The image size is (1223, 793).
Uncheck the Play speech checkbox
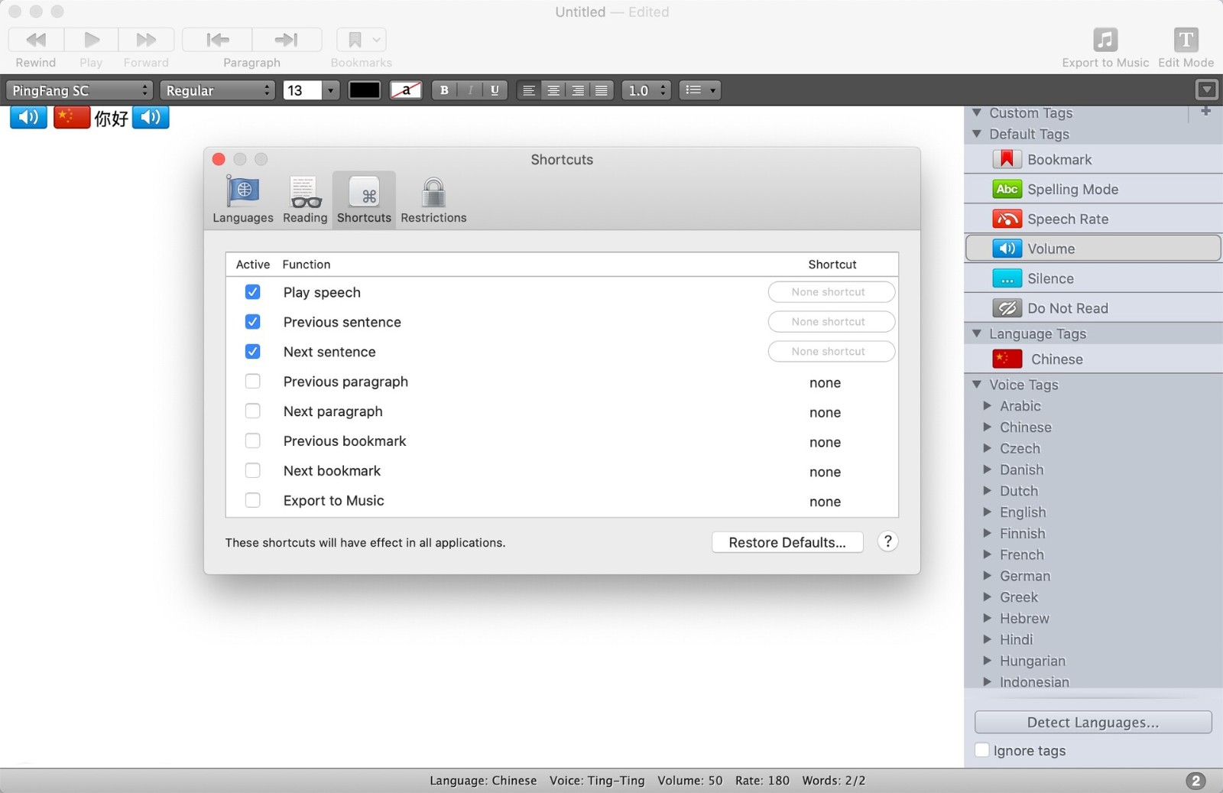(253, 292)
